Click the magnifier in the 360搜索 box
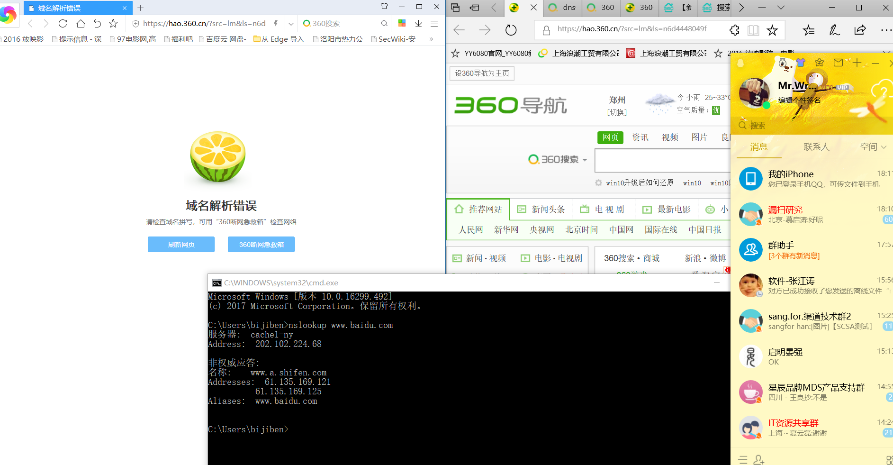The image size is (893, 465). tap(384, 23)
